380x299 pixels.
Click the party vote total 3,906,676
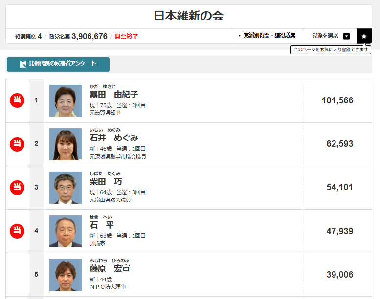[x=89, y=36]
